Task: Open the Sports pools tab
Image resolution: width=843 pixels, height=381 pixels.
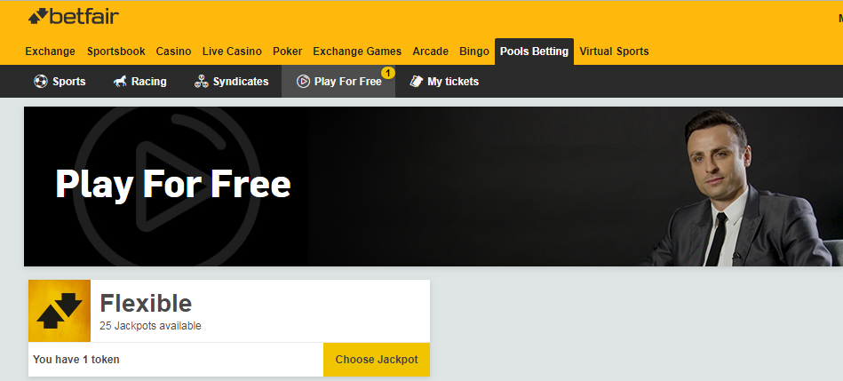Action: [60, 82]
